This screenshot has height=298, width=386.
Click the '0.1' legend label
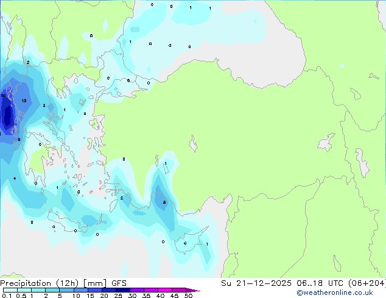point(7,296)
